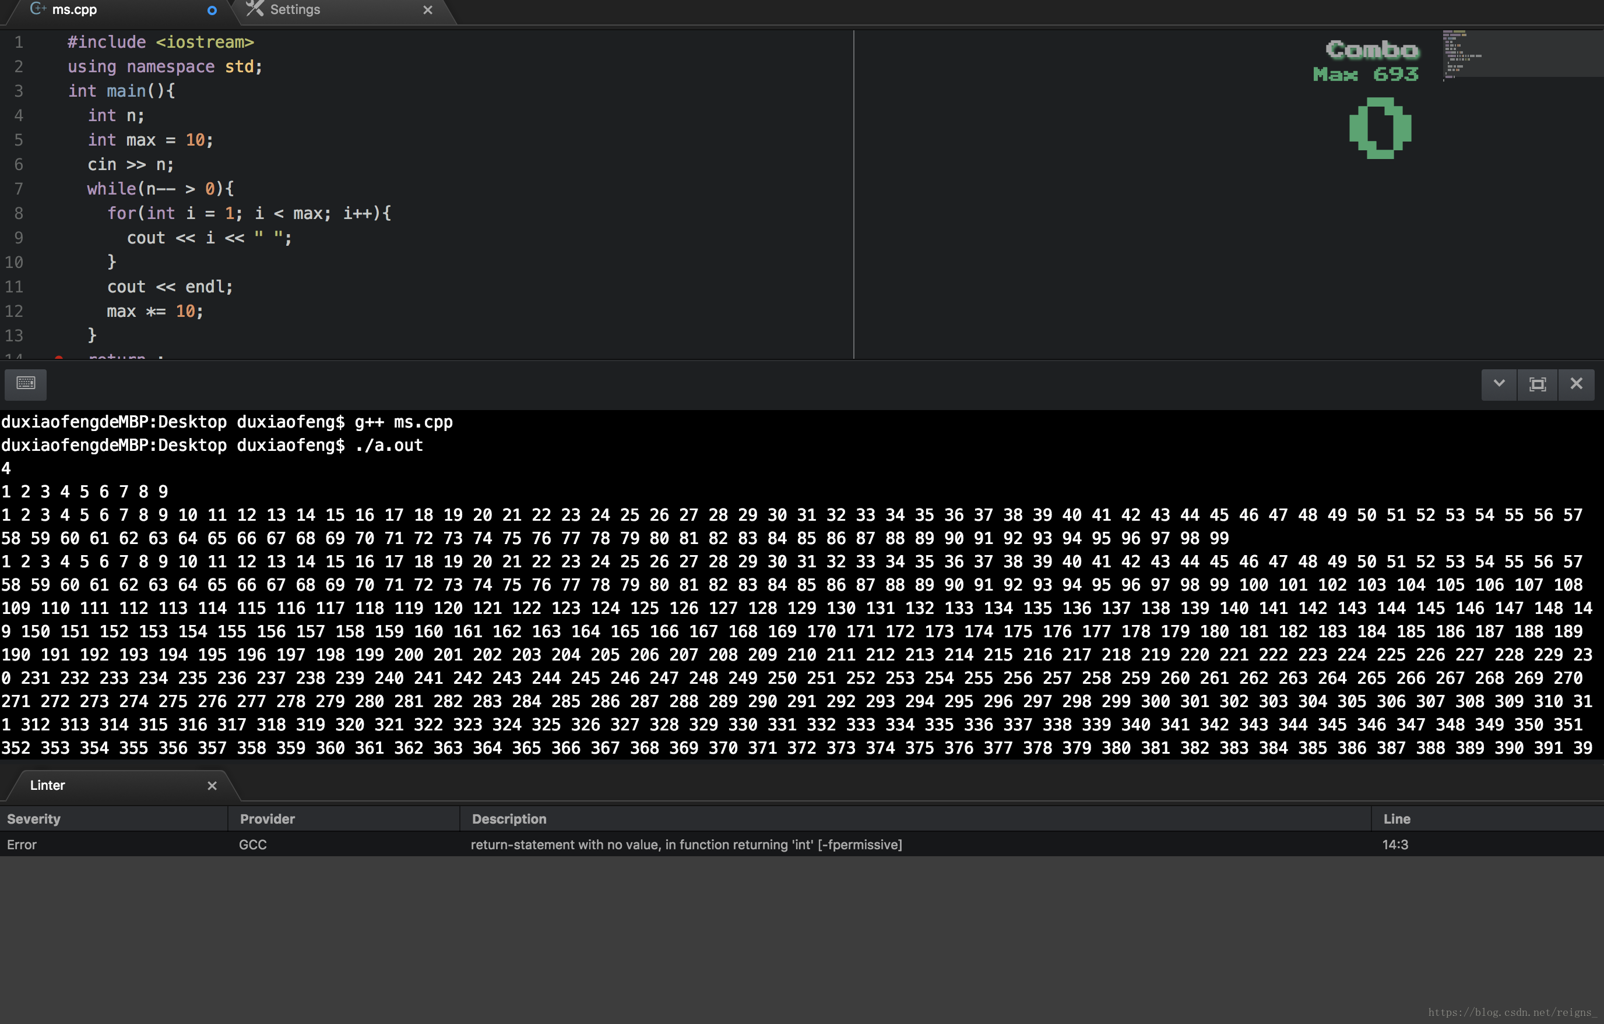Screen dimensions: 1604x1024
Task: Select the GCC error row description
Action: tap(686, 844)
